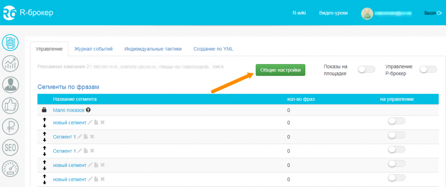The height and width of the screenshot is (187, 446).
Task: Click the кол-во фраз column header
Action: pos(301,99)
